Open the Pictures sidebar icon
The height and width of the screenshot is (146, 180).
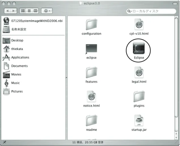pos(6,91)
